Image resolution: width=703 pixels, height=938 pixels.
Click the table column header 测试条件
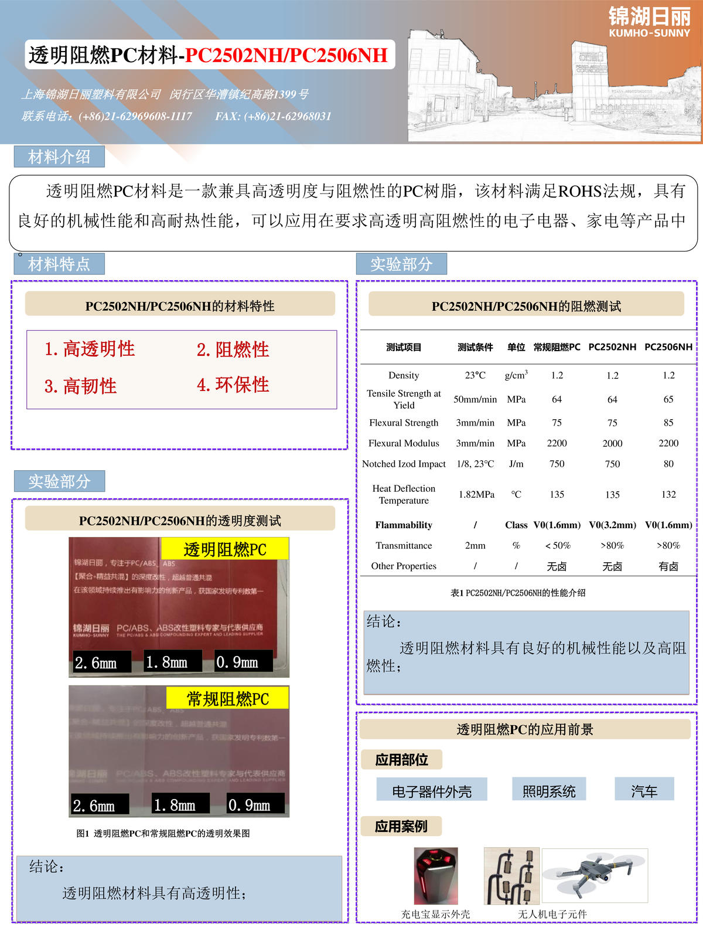475,347
